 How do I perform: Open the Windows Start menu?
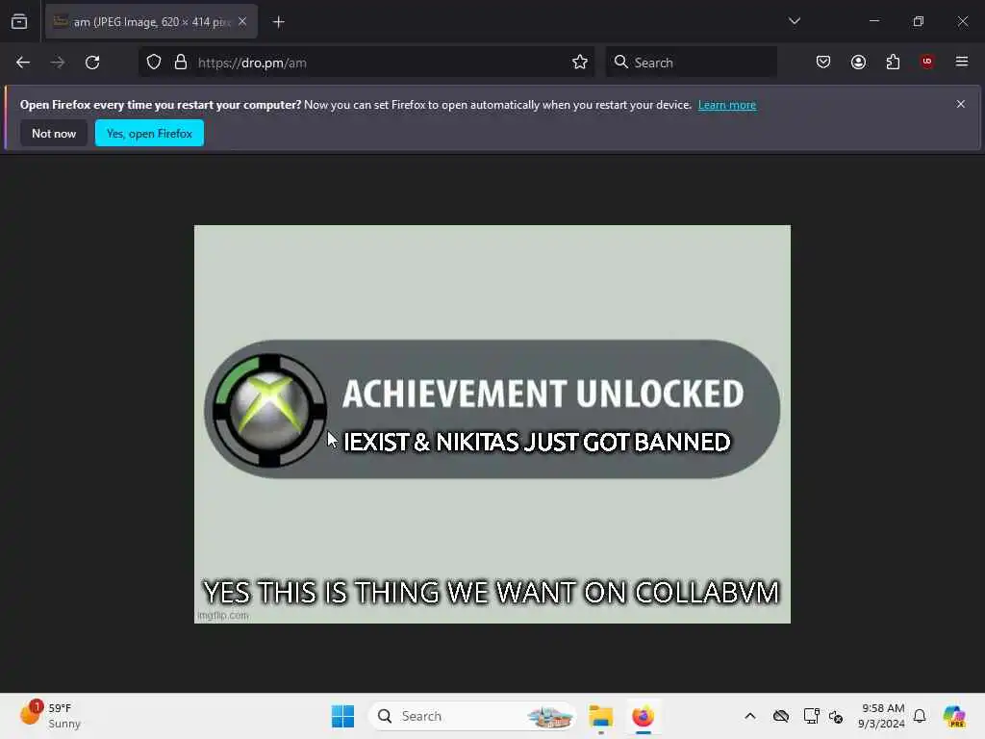[343, 716]
